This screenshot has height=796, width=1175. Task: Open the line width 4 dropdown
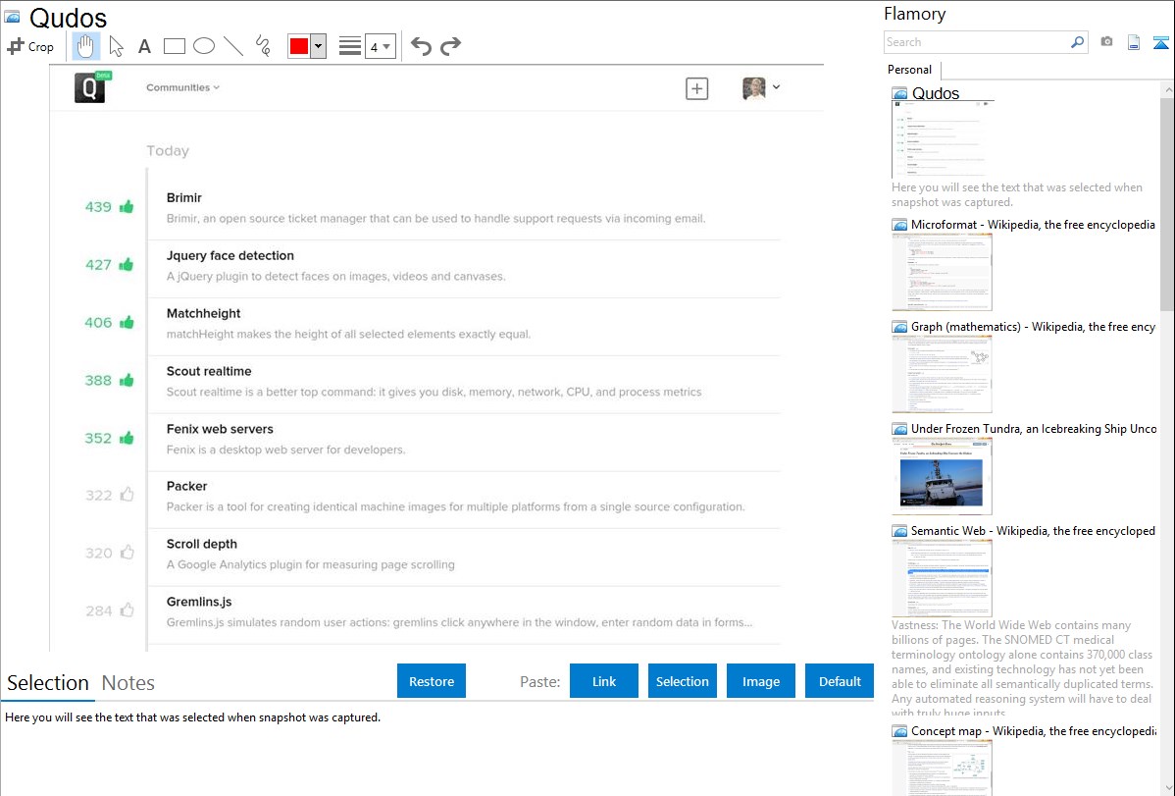(381, 46)
